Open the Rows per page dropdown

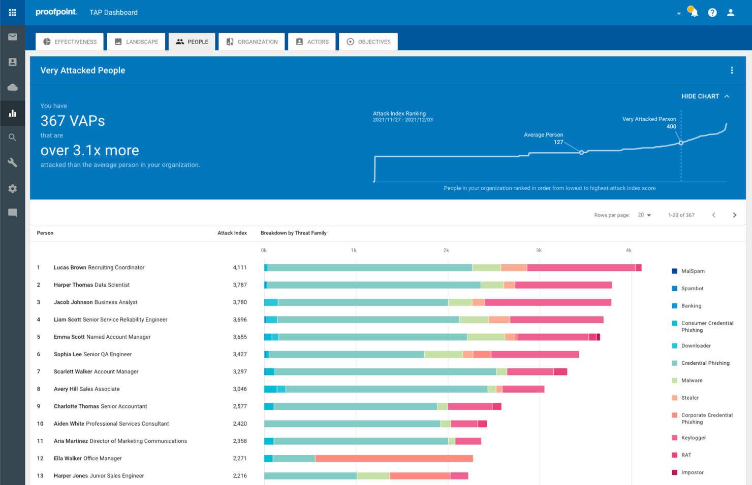[643, 215]
